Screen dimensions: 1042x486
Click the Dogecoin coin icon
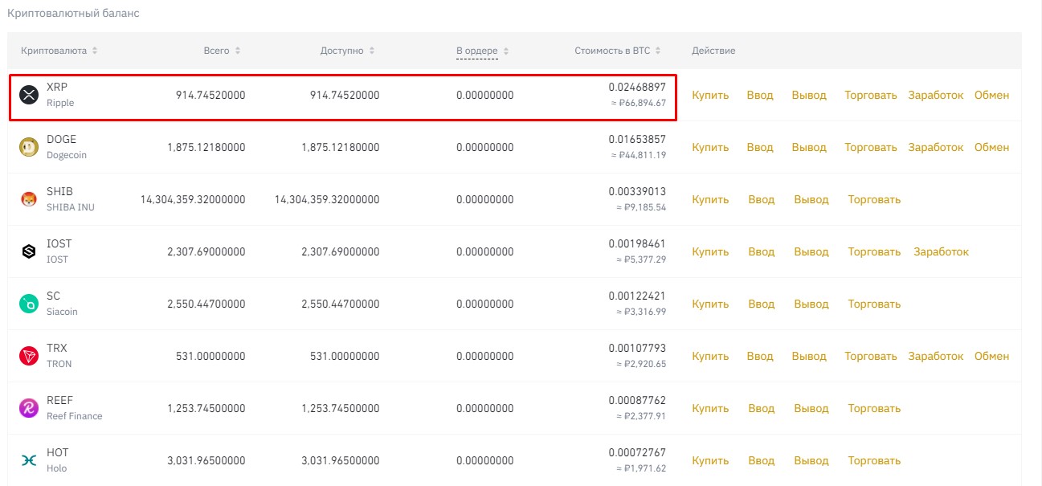(x=29, y=147)
